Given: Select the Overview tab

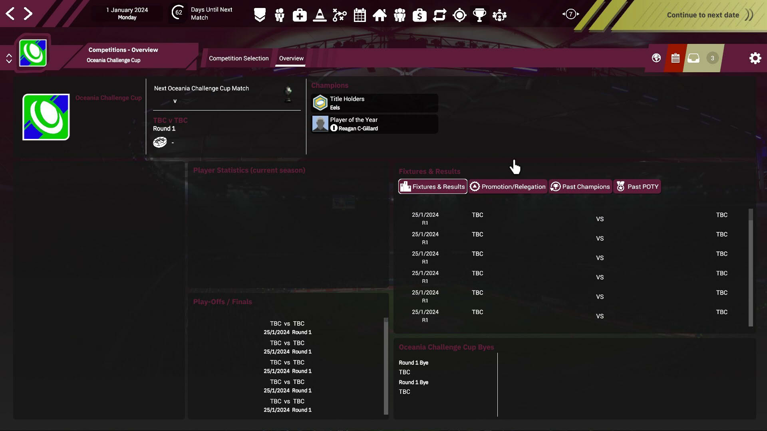Looking at the screenshot, I should coord(291,58).
